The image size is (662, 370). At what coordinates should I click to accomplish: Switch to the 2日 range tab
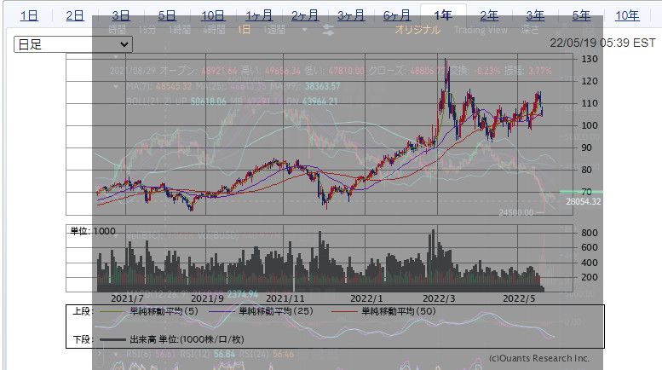(75, 15)
